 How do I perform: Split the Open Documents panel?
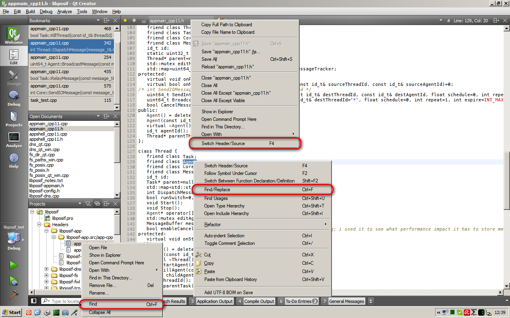point(106,116)
